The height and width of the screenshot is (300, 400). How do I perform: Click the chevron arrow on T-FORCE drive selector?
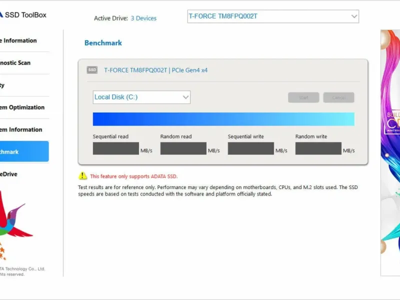coord(354,16)
